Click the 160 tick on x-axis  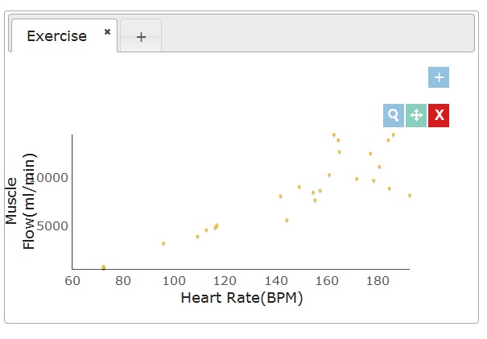tap(326, 280)
